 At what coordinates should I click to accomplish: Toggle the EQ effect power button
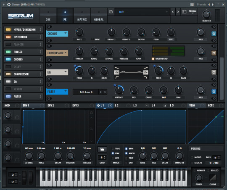click(x=214, y=72)
